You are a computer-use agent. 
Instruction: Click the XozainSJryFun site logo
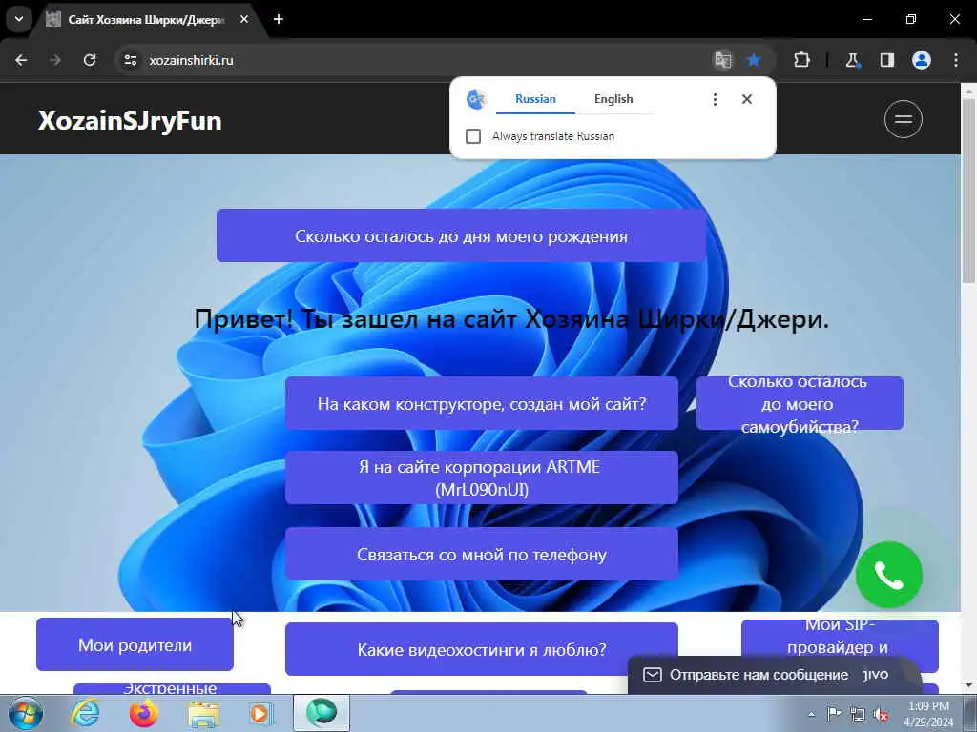click(x=130, y=121)
